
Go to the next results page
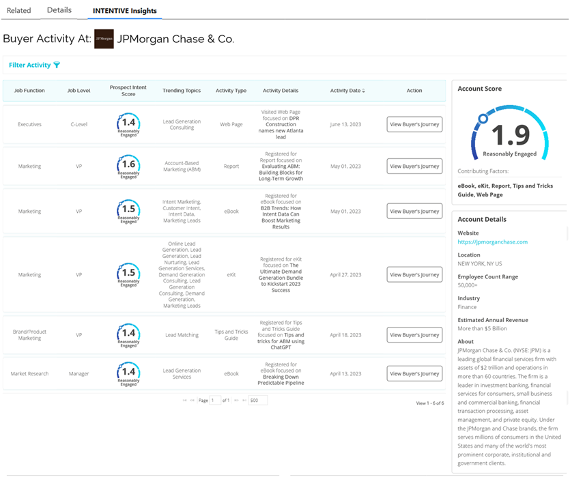pyautogui.click(x=236, y=401)
